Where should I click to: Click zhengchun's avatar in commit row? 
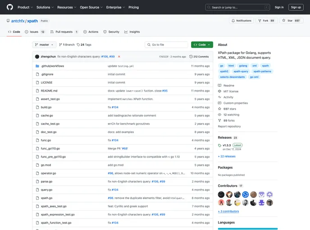37,57
